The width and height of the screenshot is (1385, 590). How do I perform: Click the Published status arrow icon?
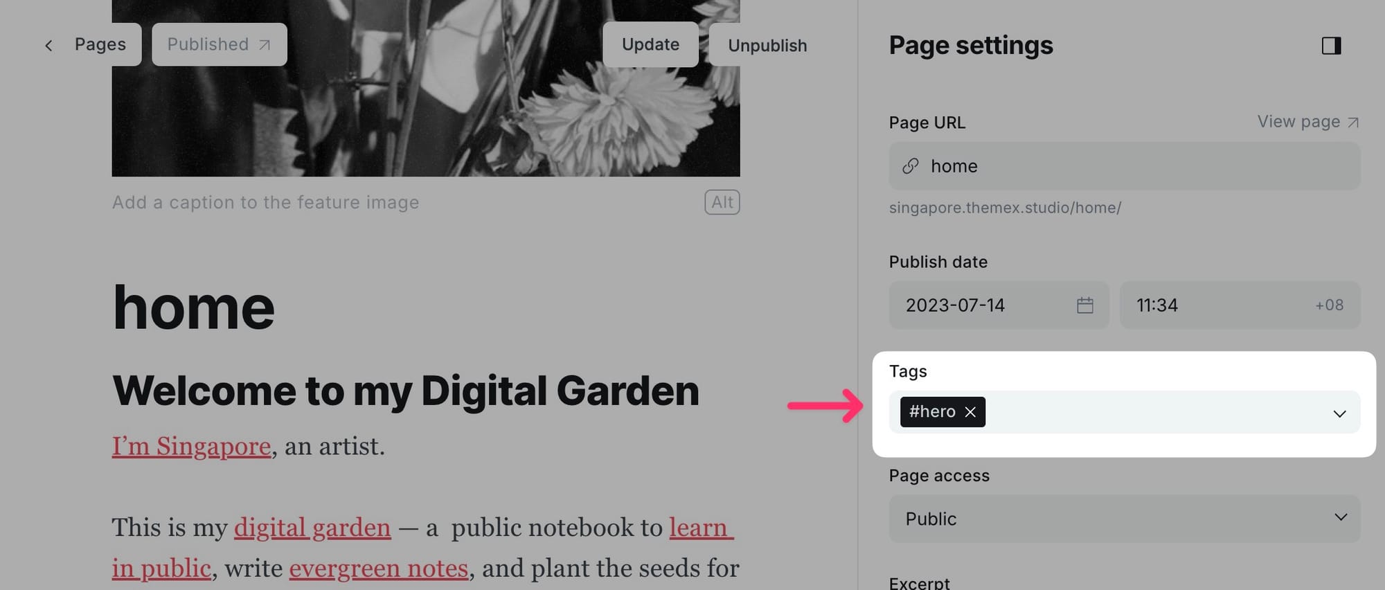pyautogui.click(x=264, y=45)
